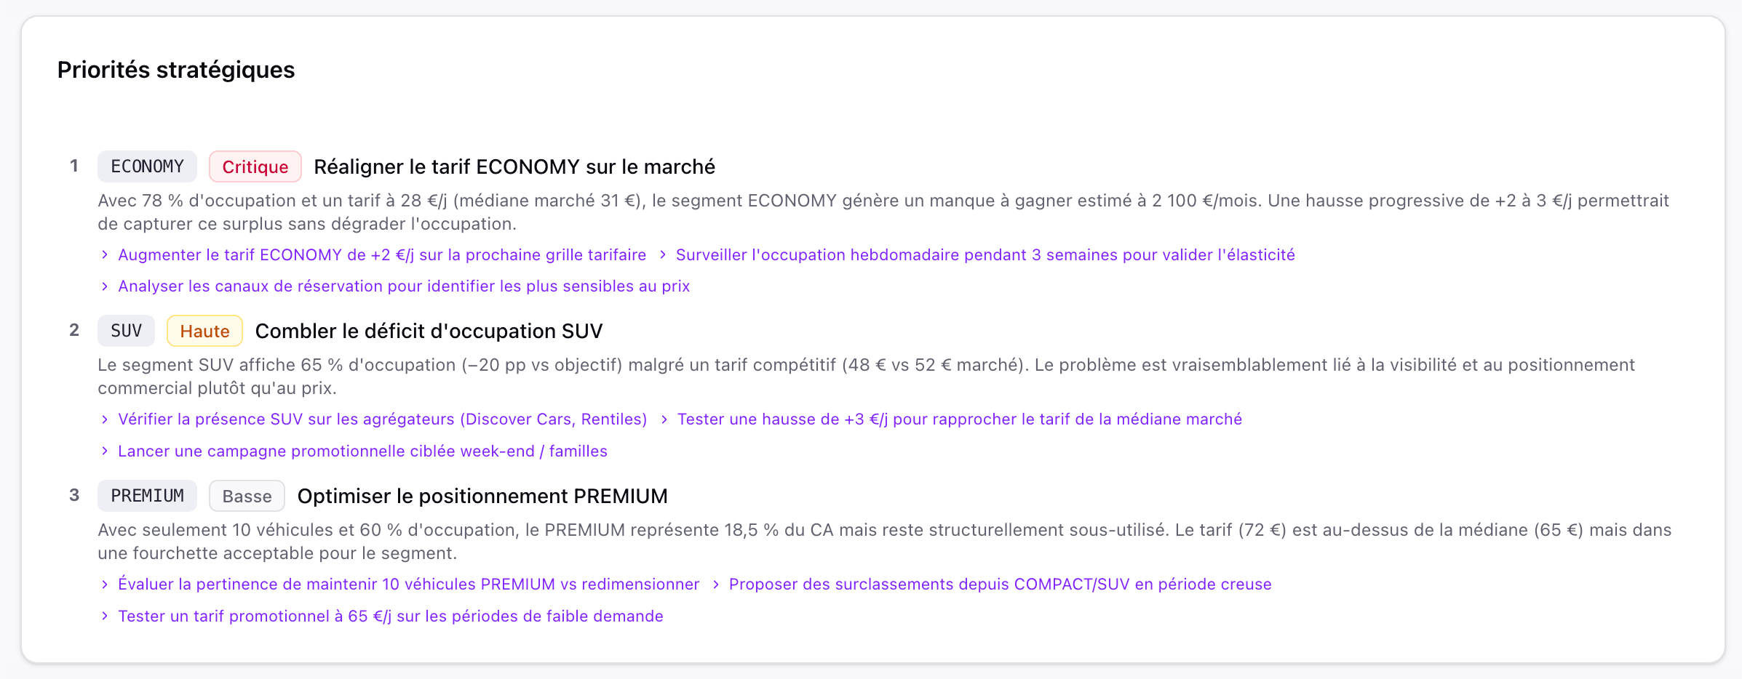
Task: Open "Vérifier la présence SUV sur les agrégateurs"
Action: point(382,419)
